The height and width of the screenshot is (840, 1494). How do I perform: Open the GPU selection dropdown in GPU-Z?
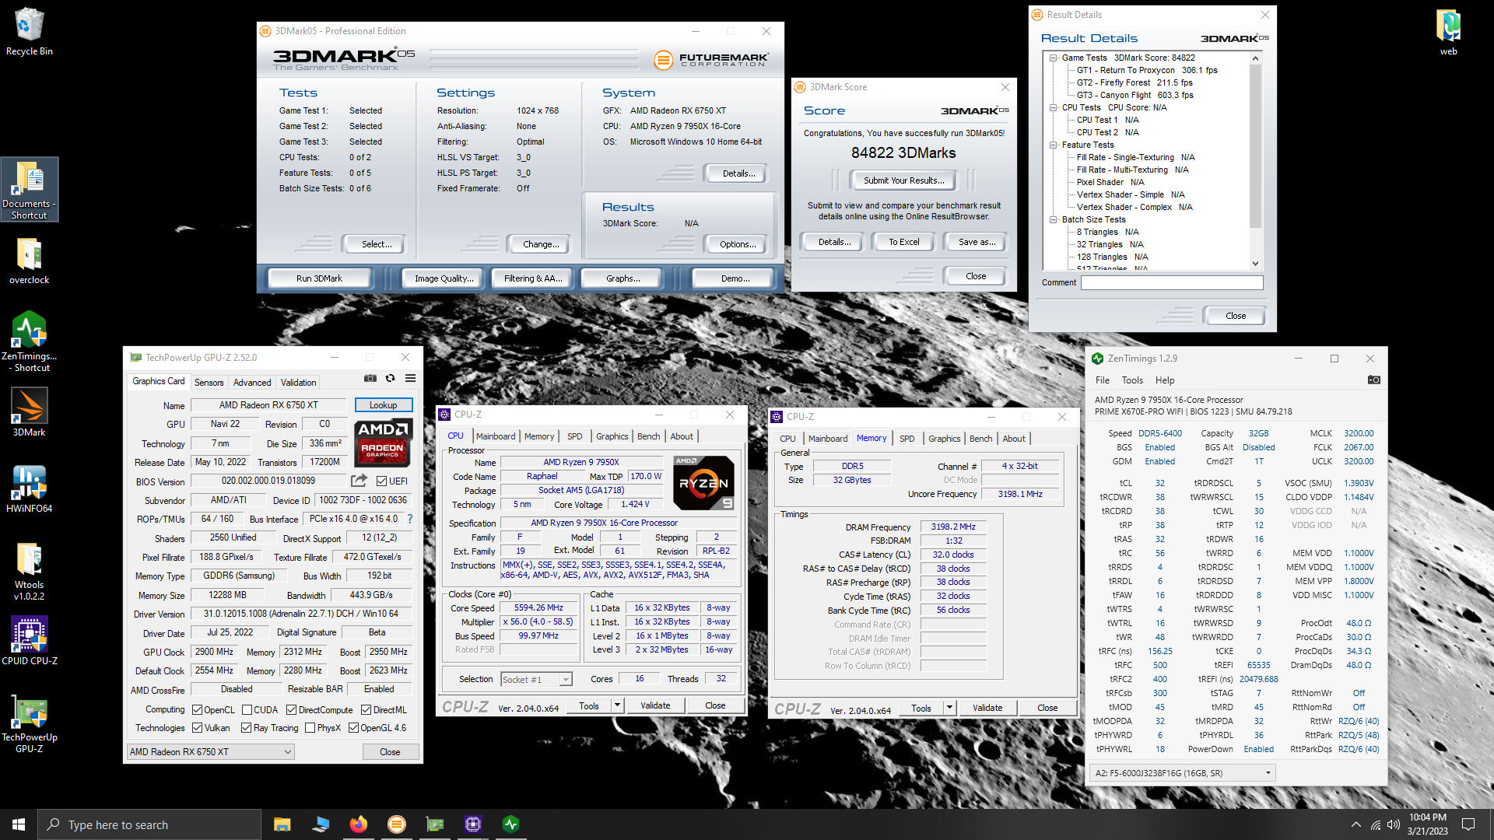point(211,752)
